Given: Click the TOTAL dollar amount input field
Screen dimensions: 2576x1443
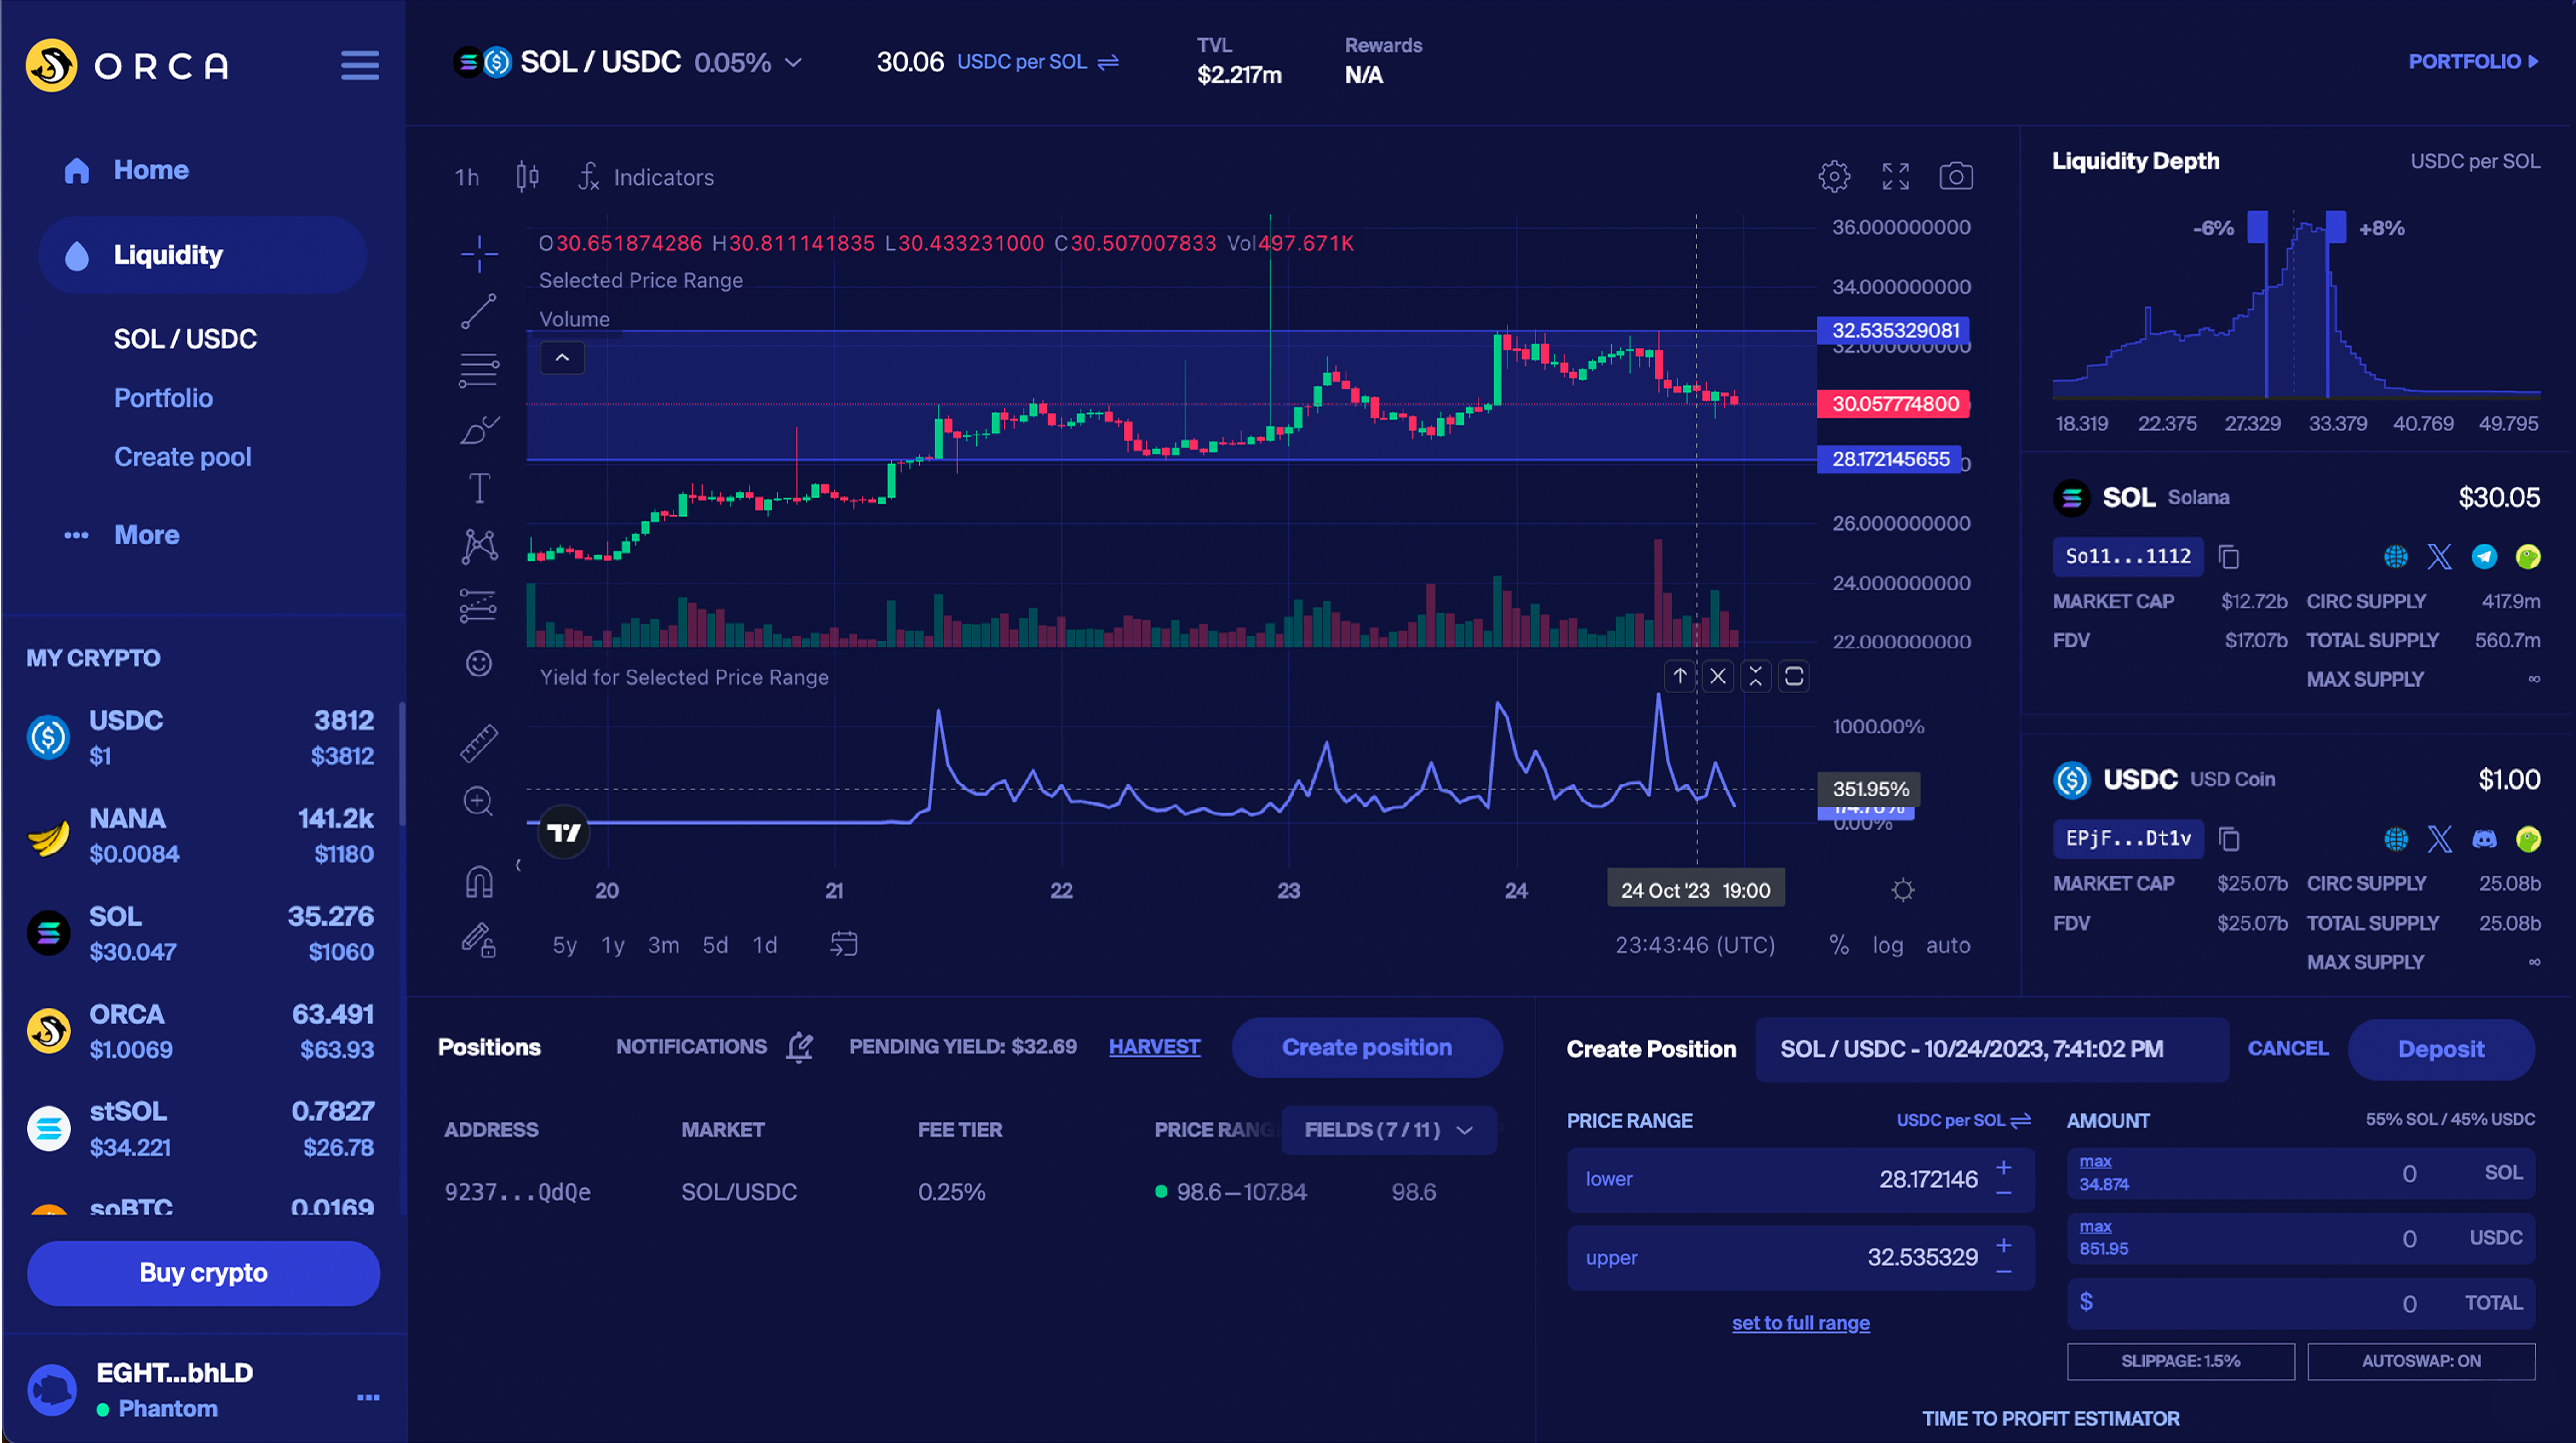Looking at the screenshot, I should (2300, 1303).
